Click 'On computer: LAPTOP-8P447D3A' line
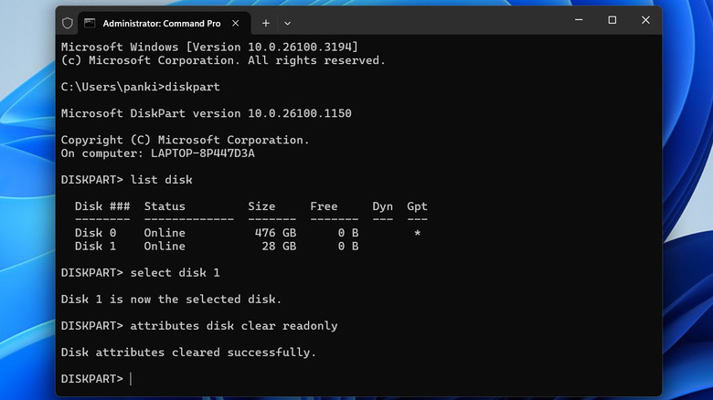Image resolution: width=713 pixels, height=400 pixels. (x=158, y=153)
